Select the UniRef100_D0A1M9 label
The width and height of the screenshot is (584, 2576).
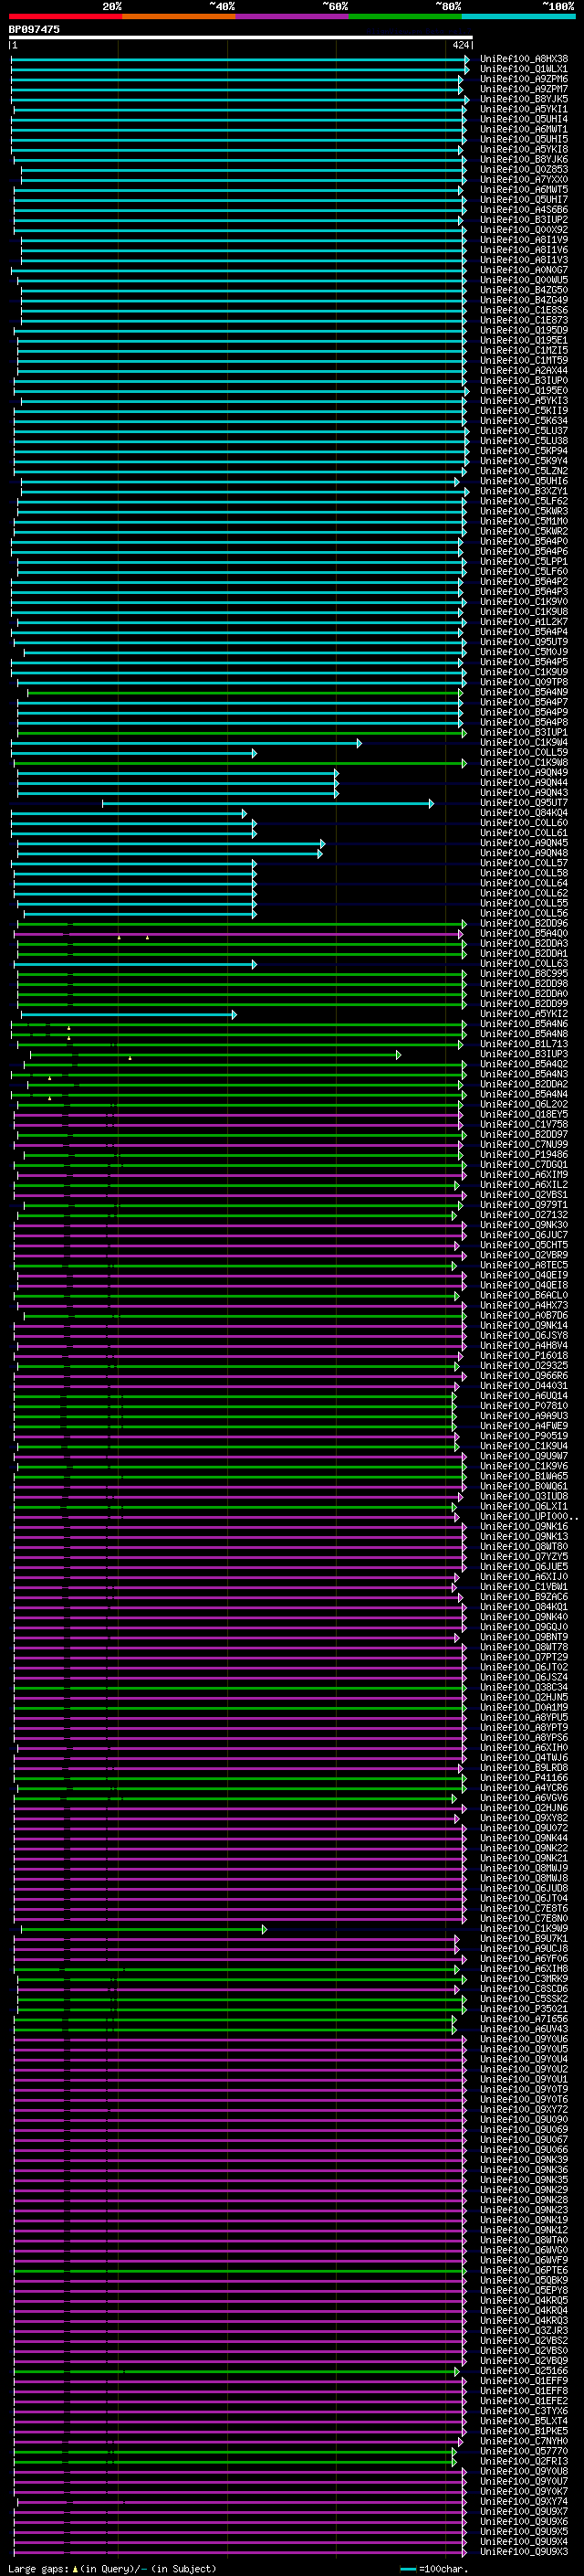524,1708
